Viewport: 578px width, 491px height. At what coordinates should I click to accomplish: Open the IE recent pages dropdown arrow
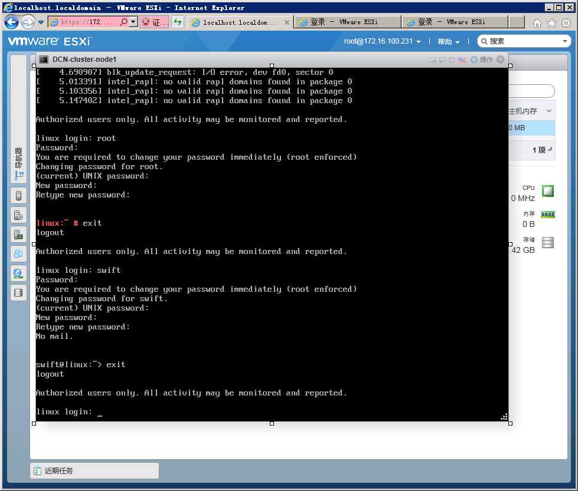pyautogui.click(x=41, y=22)
